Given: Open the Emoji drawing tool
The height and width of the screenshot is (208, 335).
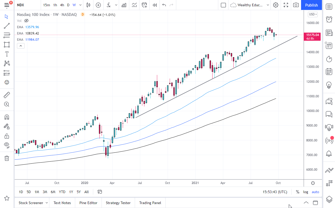Looking at the screenshot, I should point(7,82).
